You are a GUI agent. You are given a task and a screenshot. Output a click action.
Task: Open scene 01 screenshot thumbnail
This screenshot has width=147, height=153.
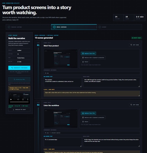[61, 59]
